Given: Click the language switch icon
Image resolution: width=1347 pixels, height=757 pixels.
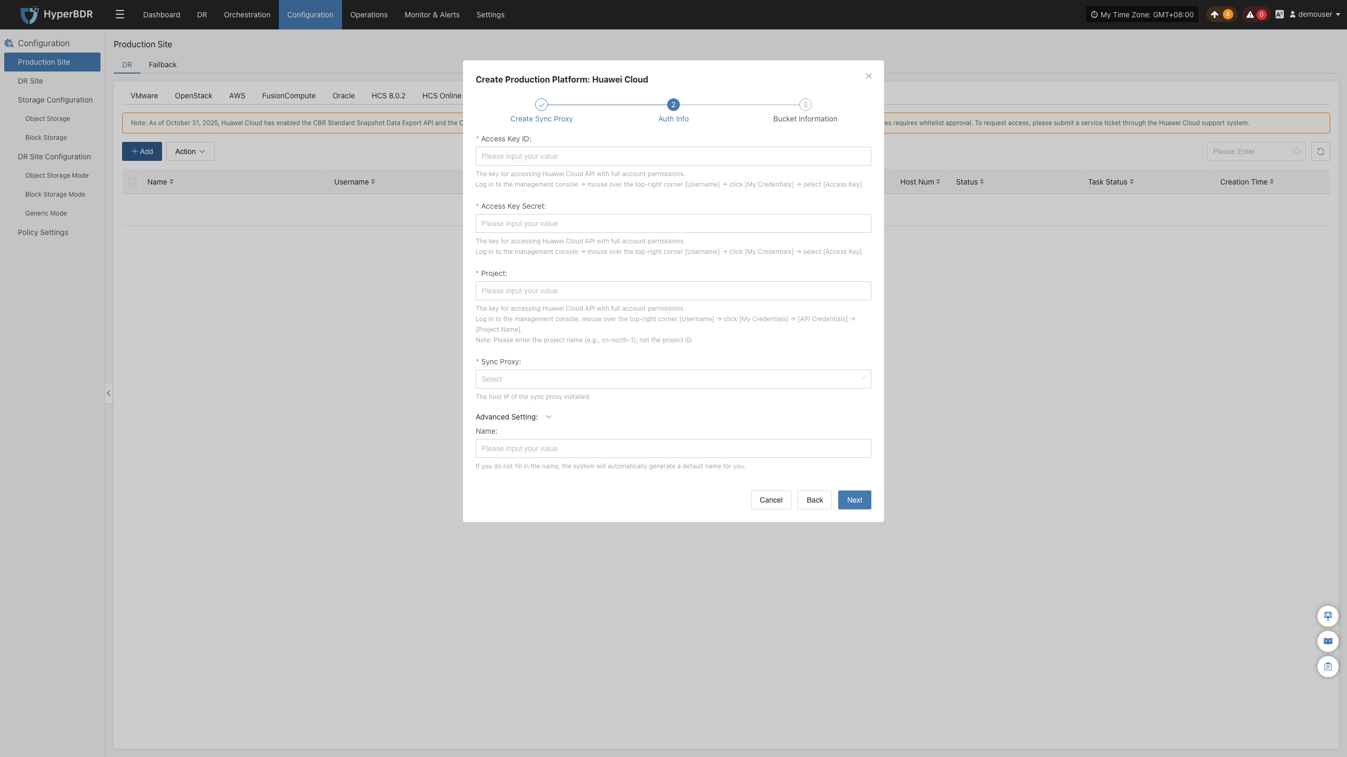Looking at the screenshot, I should coord(1280,15).
